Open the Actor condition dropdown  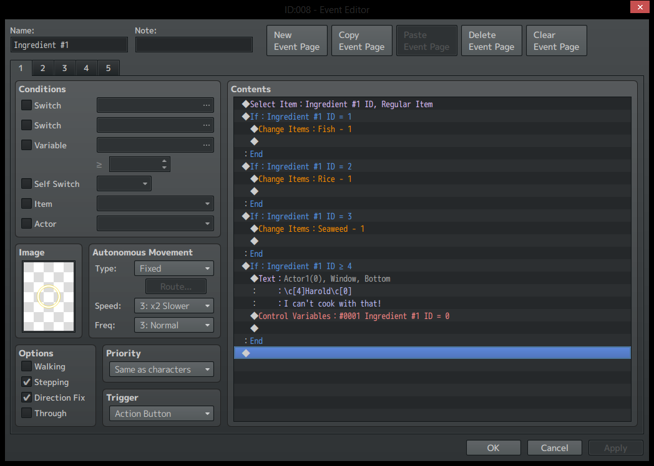(155, 224)
